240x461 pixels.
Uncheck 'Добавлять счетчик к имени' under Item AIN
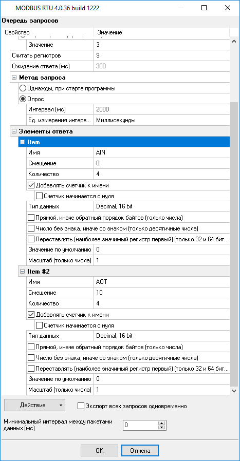tap(31, 185)
